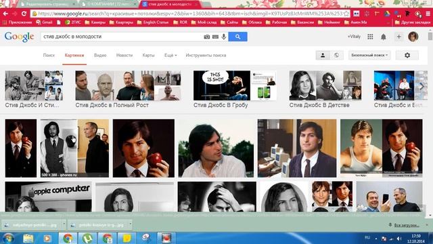The image size is (433, 244).
Task: Select the Поиск tab
Action: point(49,56)
